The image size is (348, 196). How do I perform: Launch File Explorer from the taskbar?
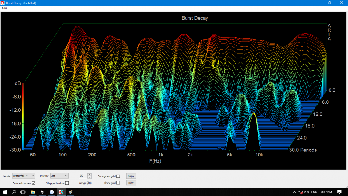33,192
